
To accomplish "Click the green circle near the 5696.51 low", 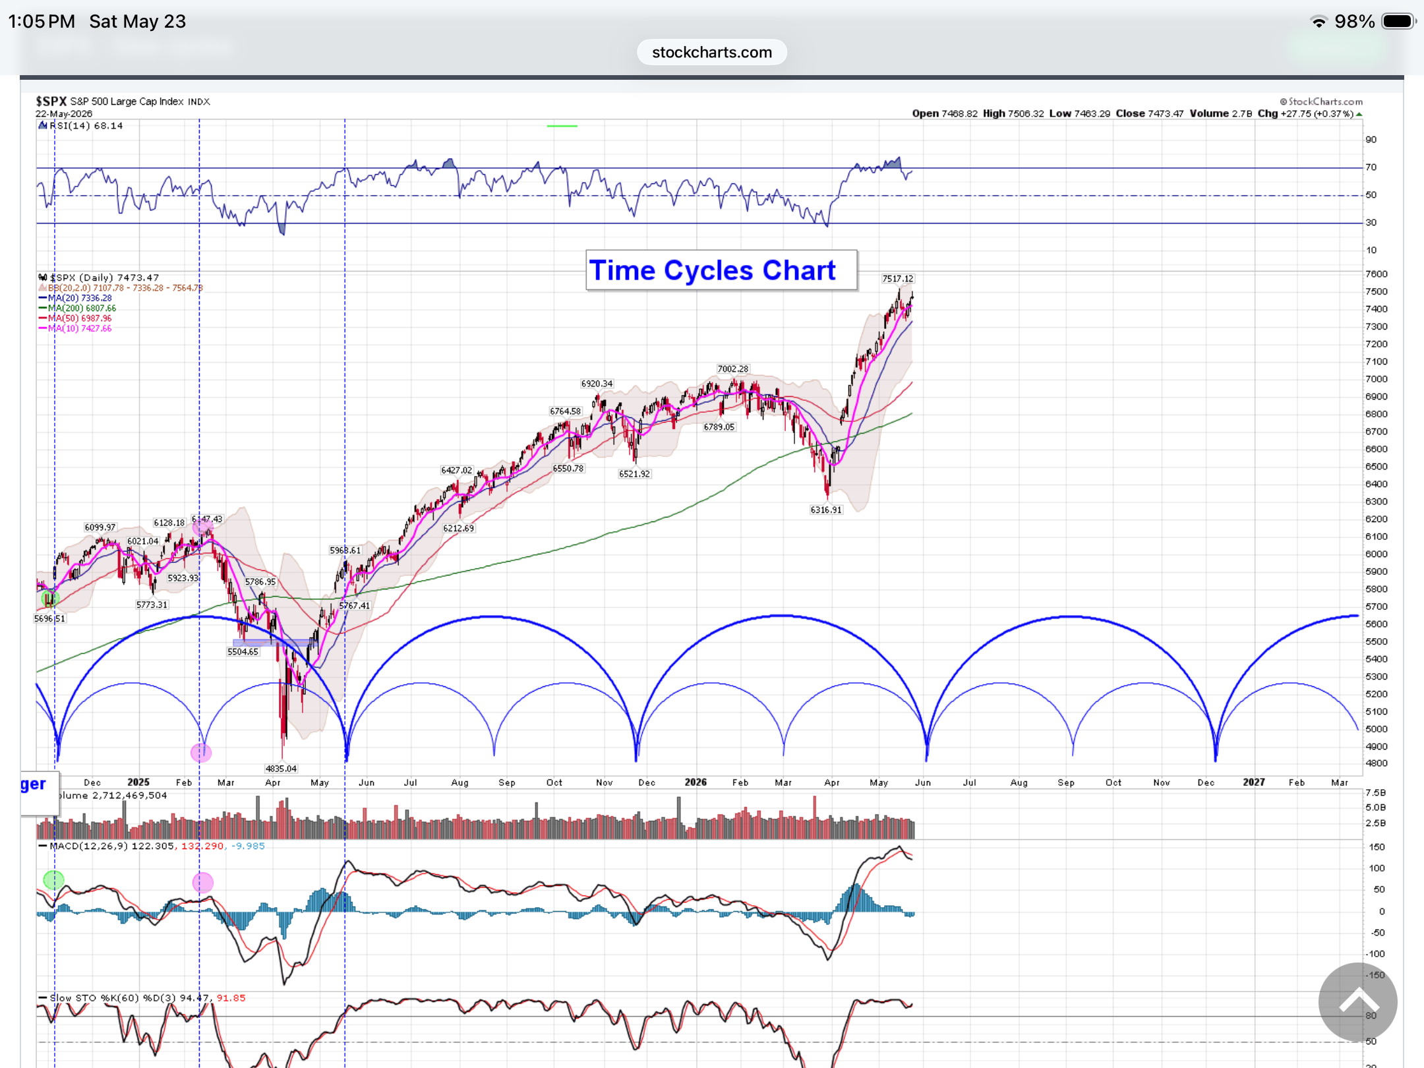I will pos(50,599).
